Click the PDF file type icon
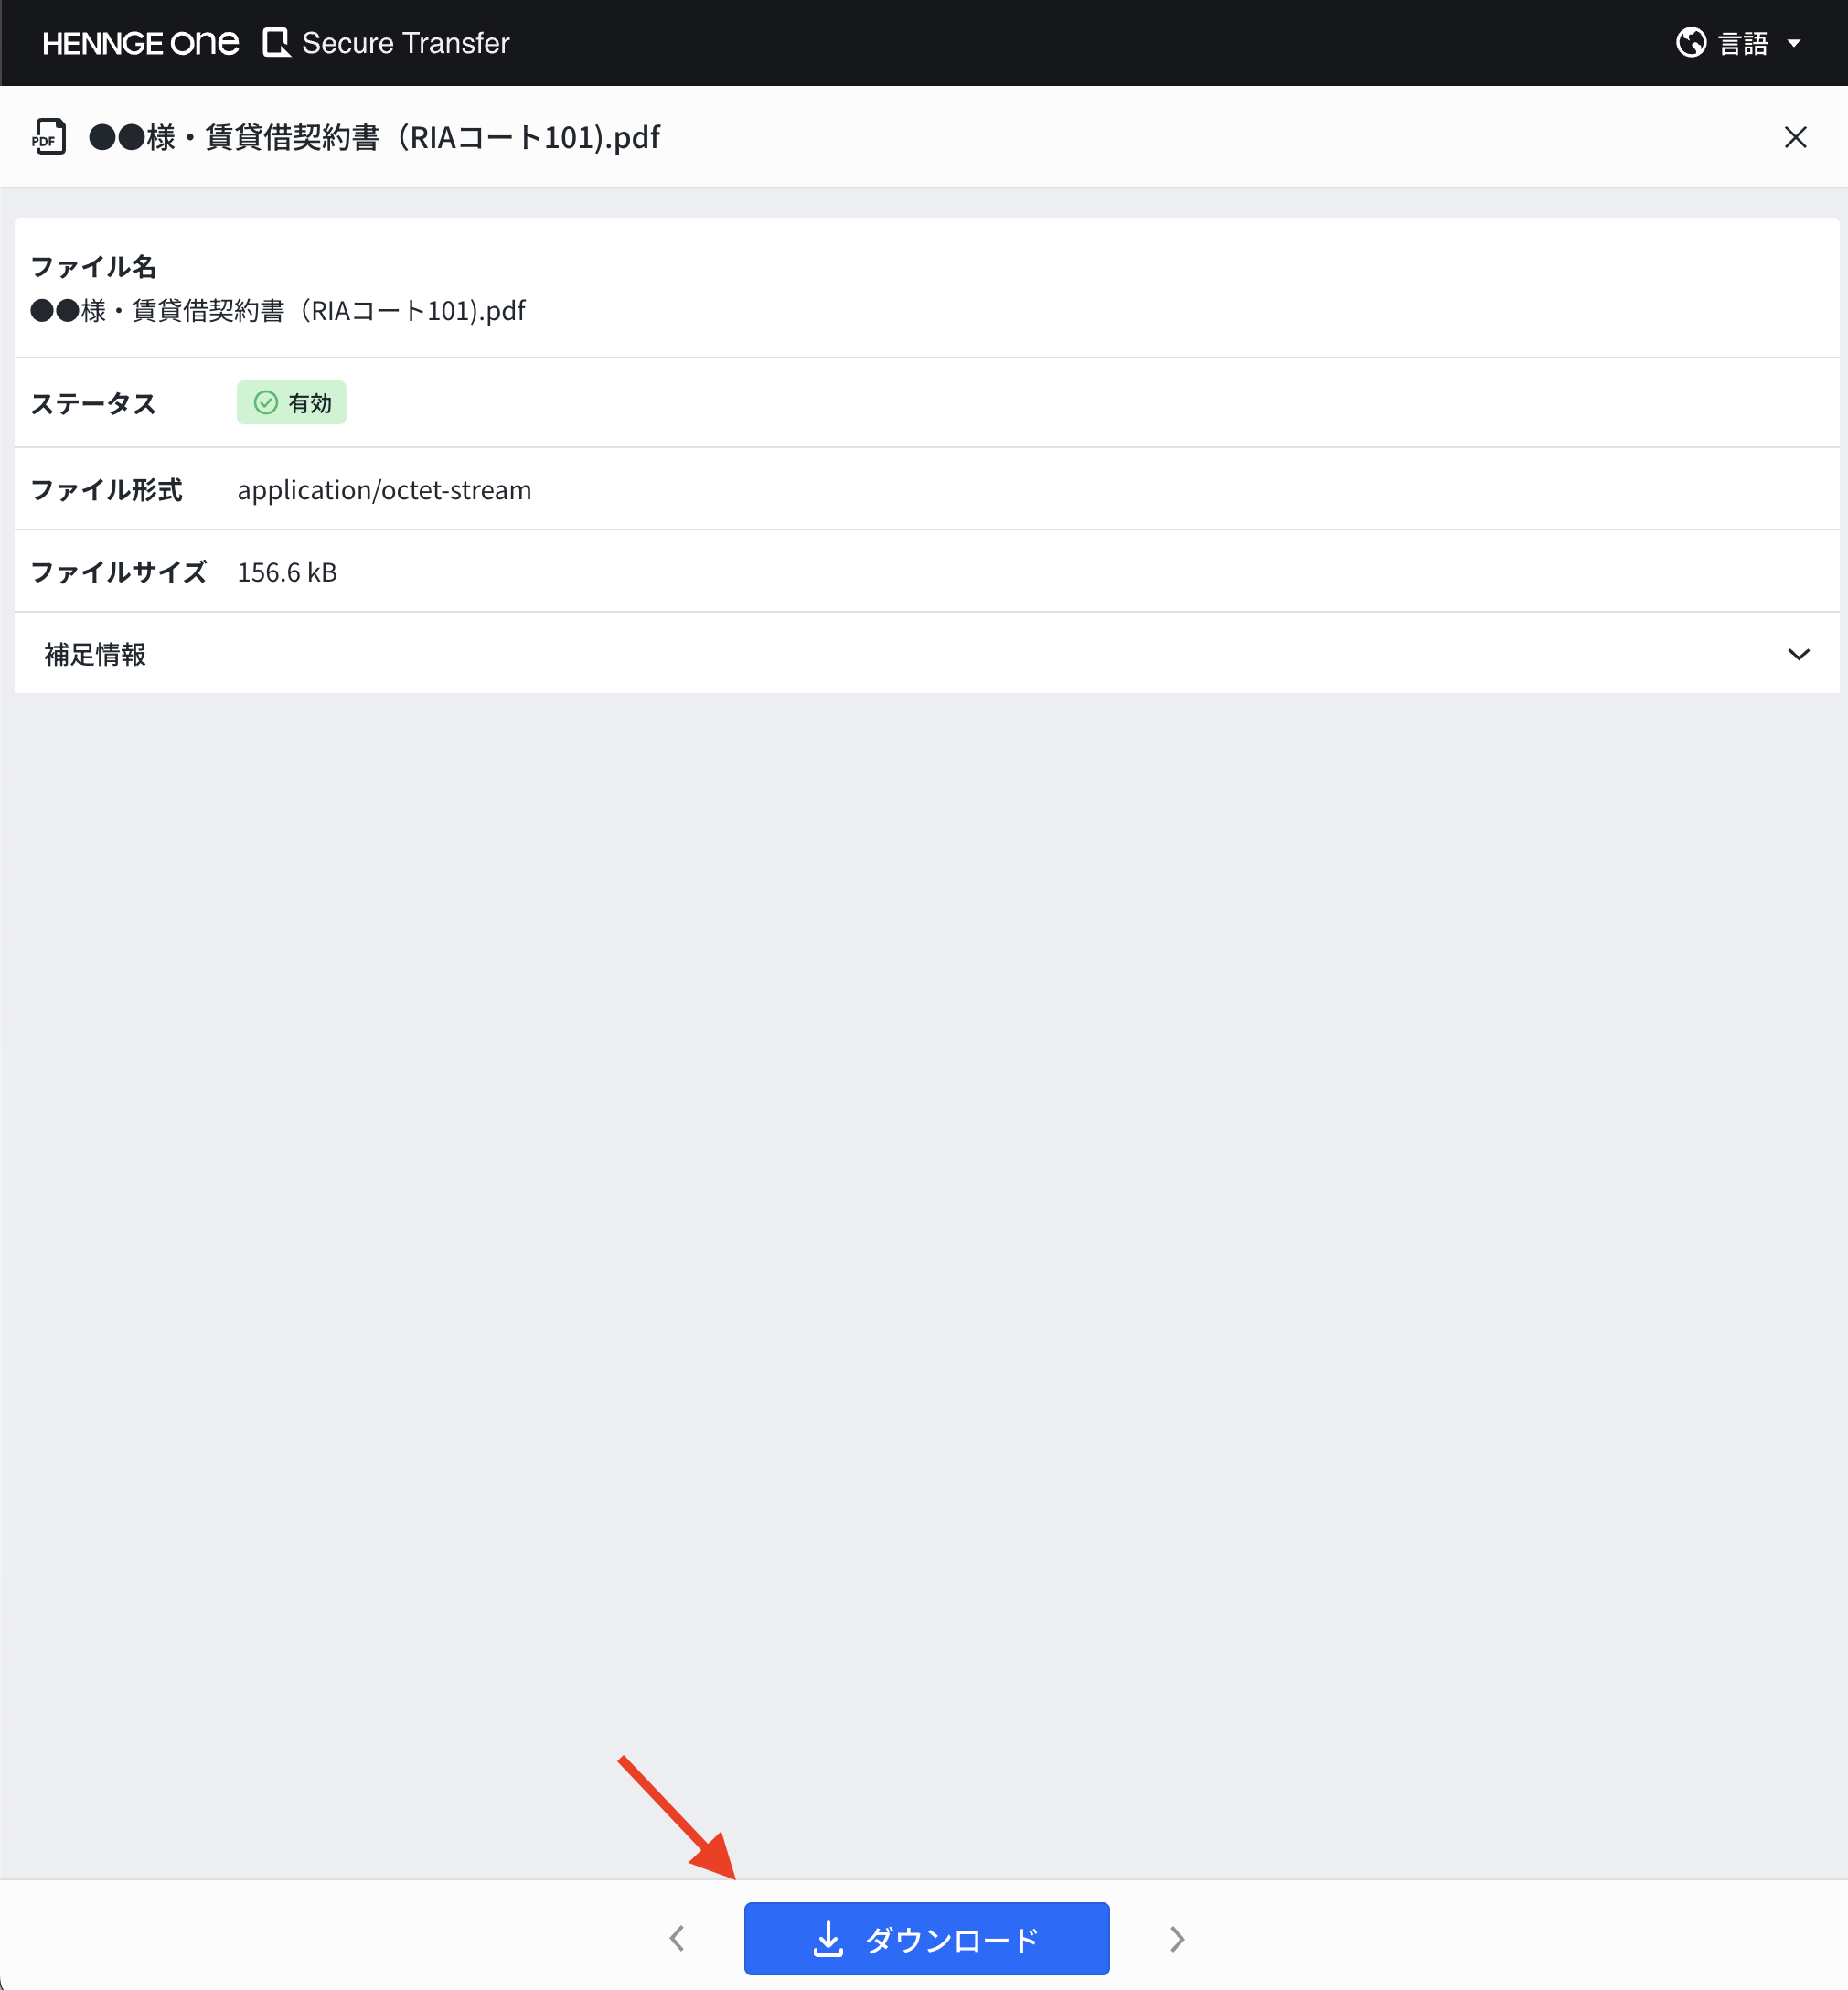 pos(49,137)
